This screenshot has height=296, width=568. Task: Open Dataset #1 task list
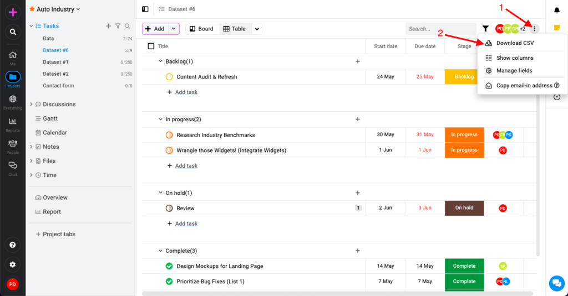click(x=55, y=62)
